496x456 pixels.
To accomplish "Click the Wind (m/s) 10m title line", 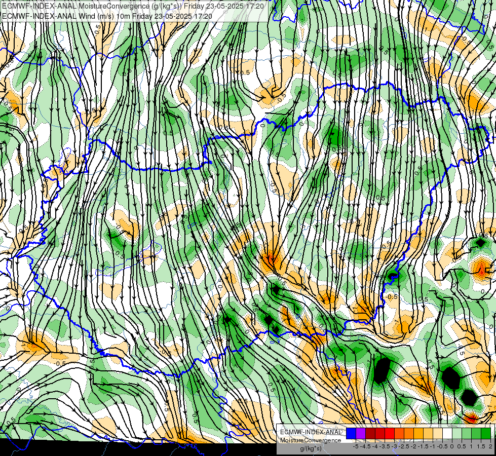I will pos(107,16).
